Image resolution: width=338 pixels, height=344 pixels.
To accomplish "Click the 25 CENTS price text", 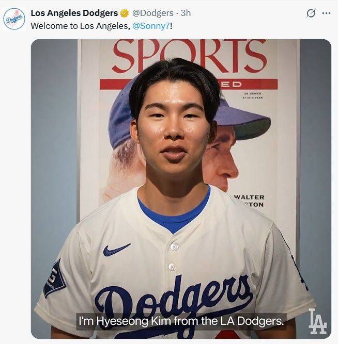I will tap(252, 93).
